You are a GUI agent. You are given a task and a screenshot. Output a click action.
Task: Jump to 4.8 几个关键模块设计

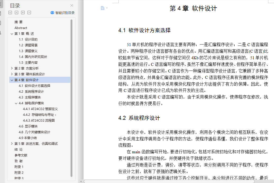click(34, 132)
